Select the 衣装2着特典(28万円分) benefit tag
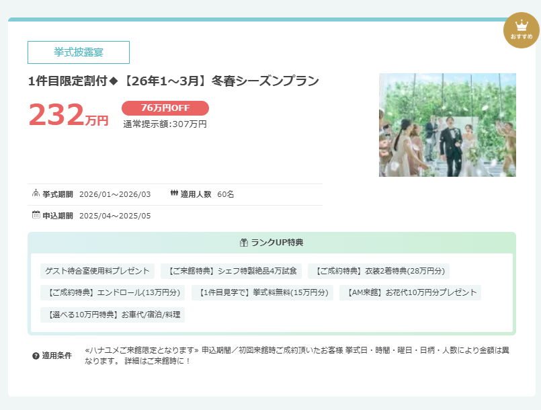This screenshot has width=541, height=410. 378,271
